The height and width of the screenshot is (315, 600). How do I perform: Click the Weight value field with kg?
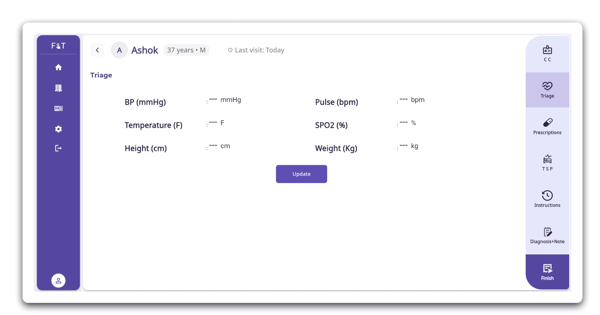coord(409,146)
